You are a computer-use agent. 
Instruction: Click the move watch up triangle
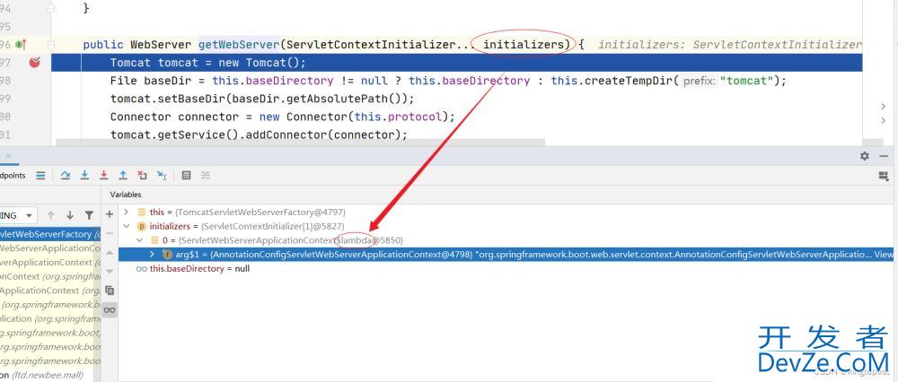(x=110, y=252)
